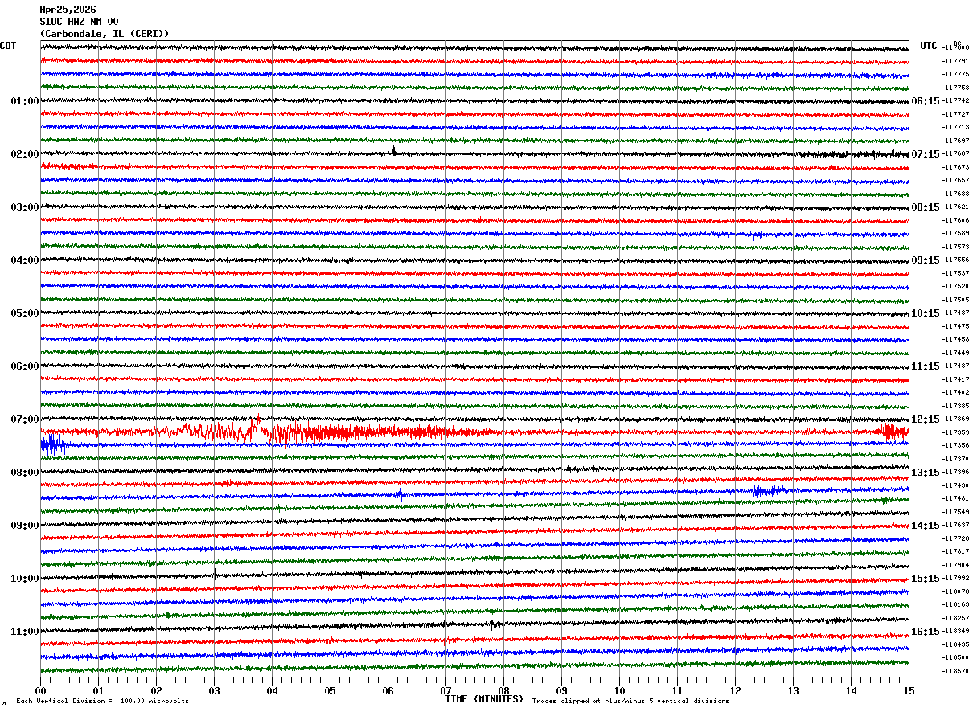973x712 pixels.
Task: Click the black spike near minute 06
Action: click(x=393, y=150)
